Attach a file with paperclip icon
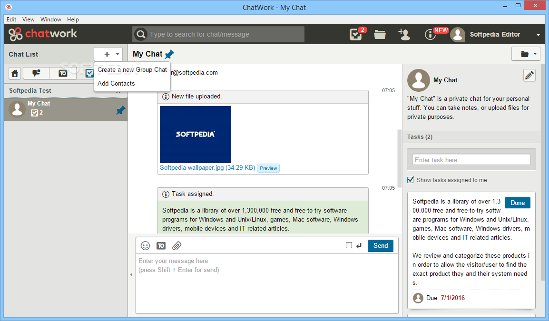 click(177, 246)
